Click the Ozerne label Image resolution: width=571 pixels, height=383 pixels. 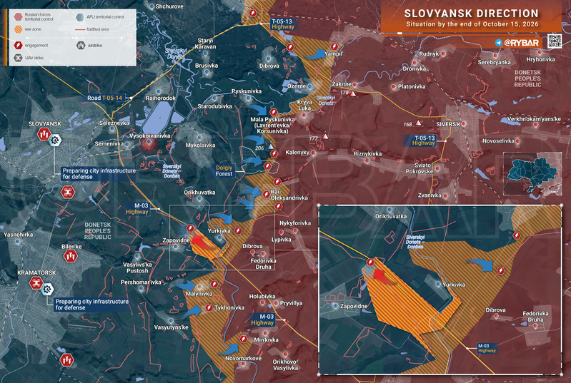297,86
